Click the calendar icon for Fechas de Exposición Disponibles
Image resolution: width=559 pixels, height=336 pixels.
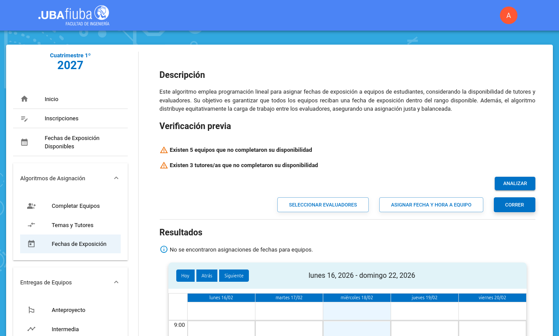click(x=24, y=142)
